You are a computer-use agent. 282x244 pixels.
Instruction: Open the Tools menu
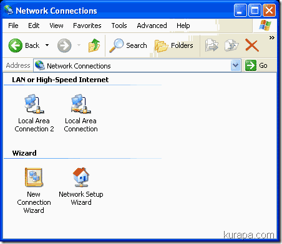(x=119, y=26)
